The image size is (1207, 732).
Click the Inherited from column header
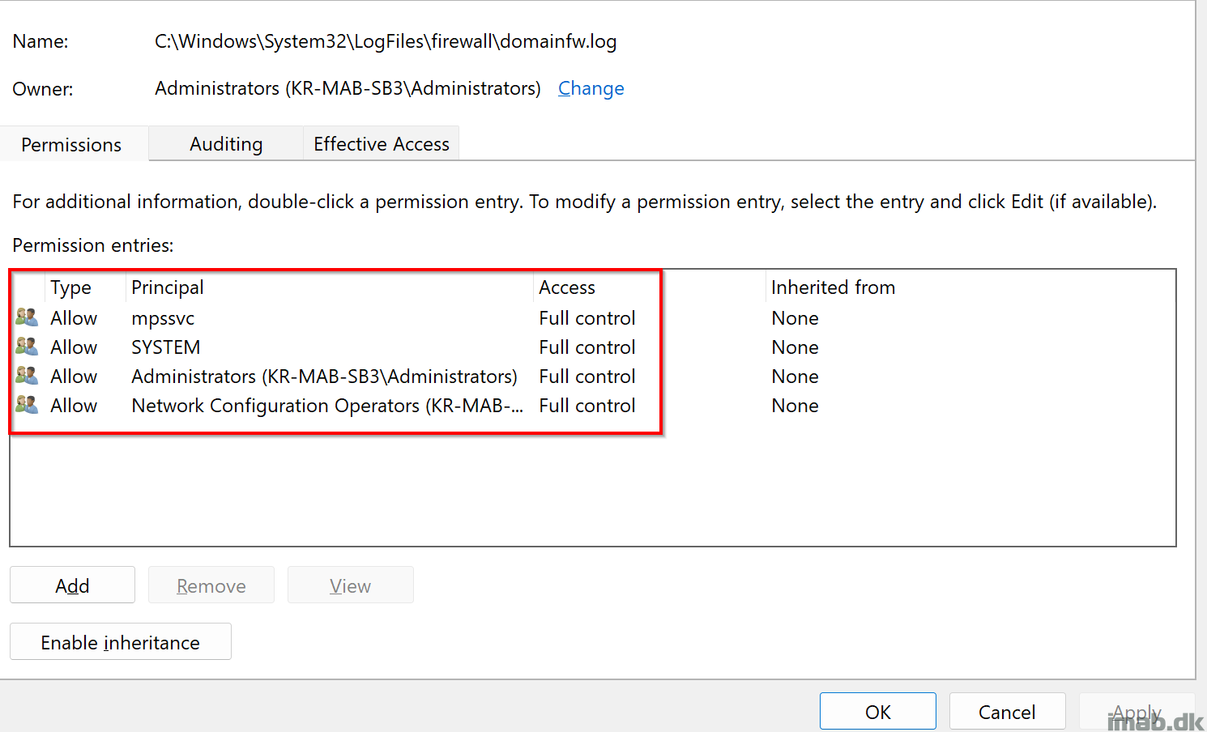(x=833, y=287)
